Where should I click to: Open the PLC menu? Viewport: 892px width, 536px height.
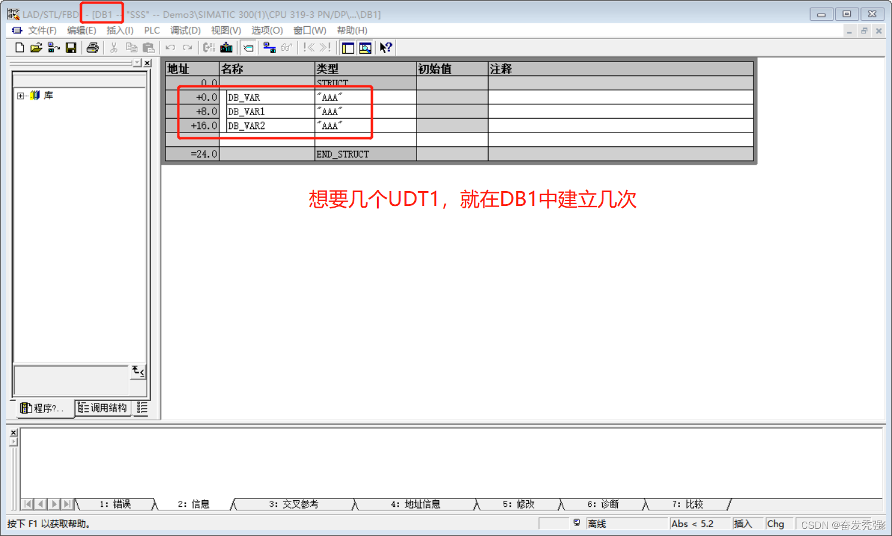[152, 30]
